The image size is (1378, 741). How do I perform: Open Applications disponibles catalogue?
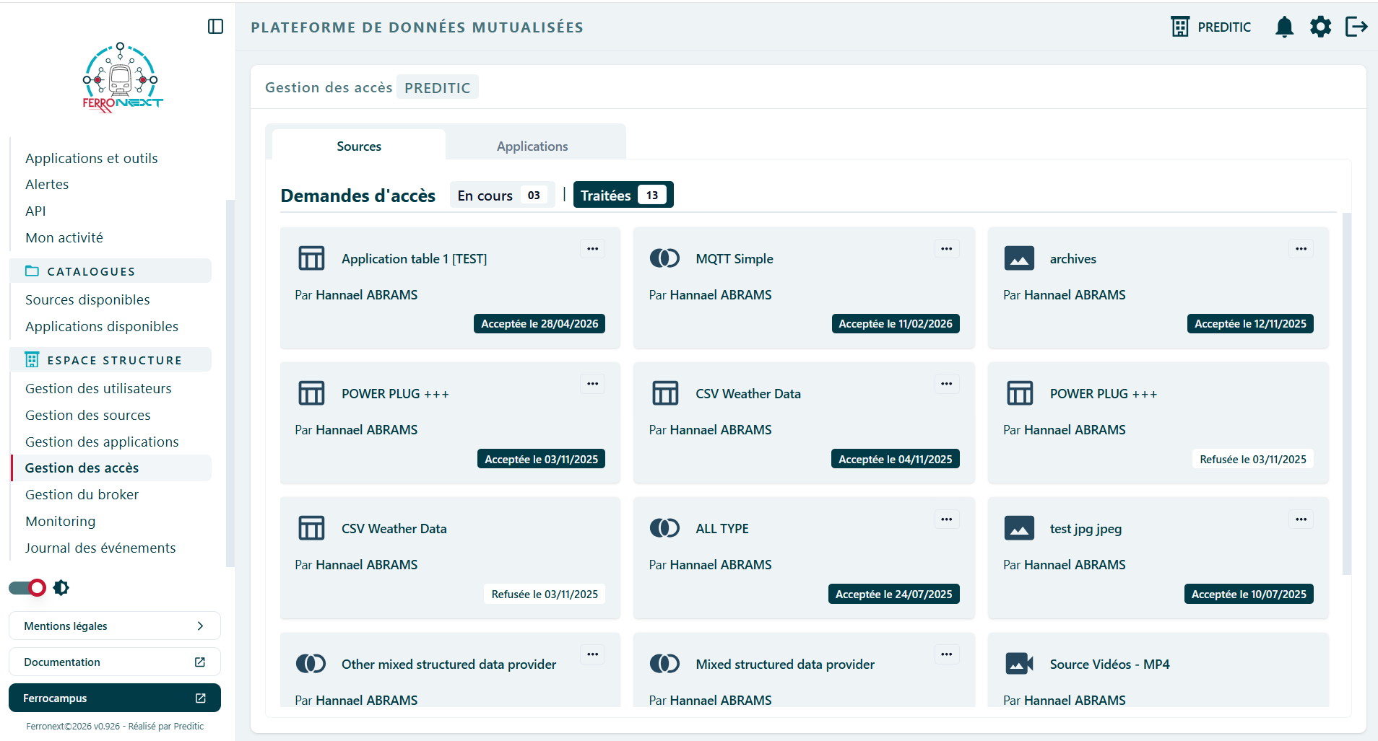tap(102, 326)
